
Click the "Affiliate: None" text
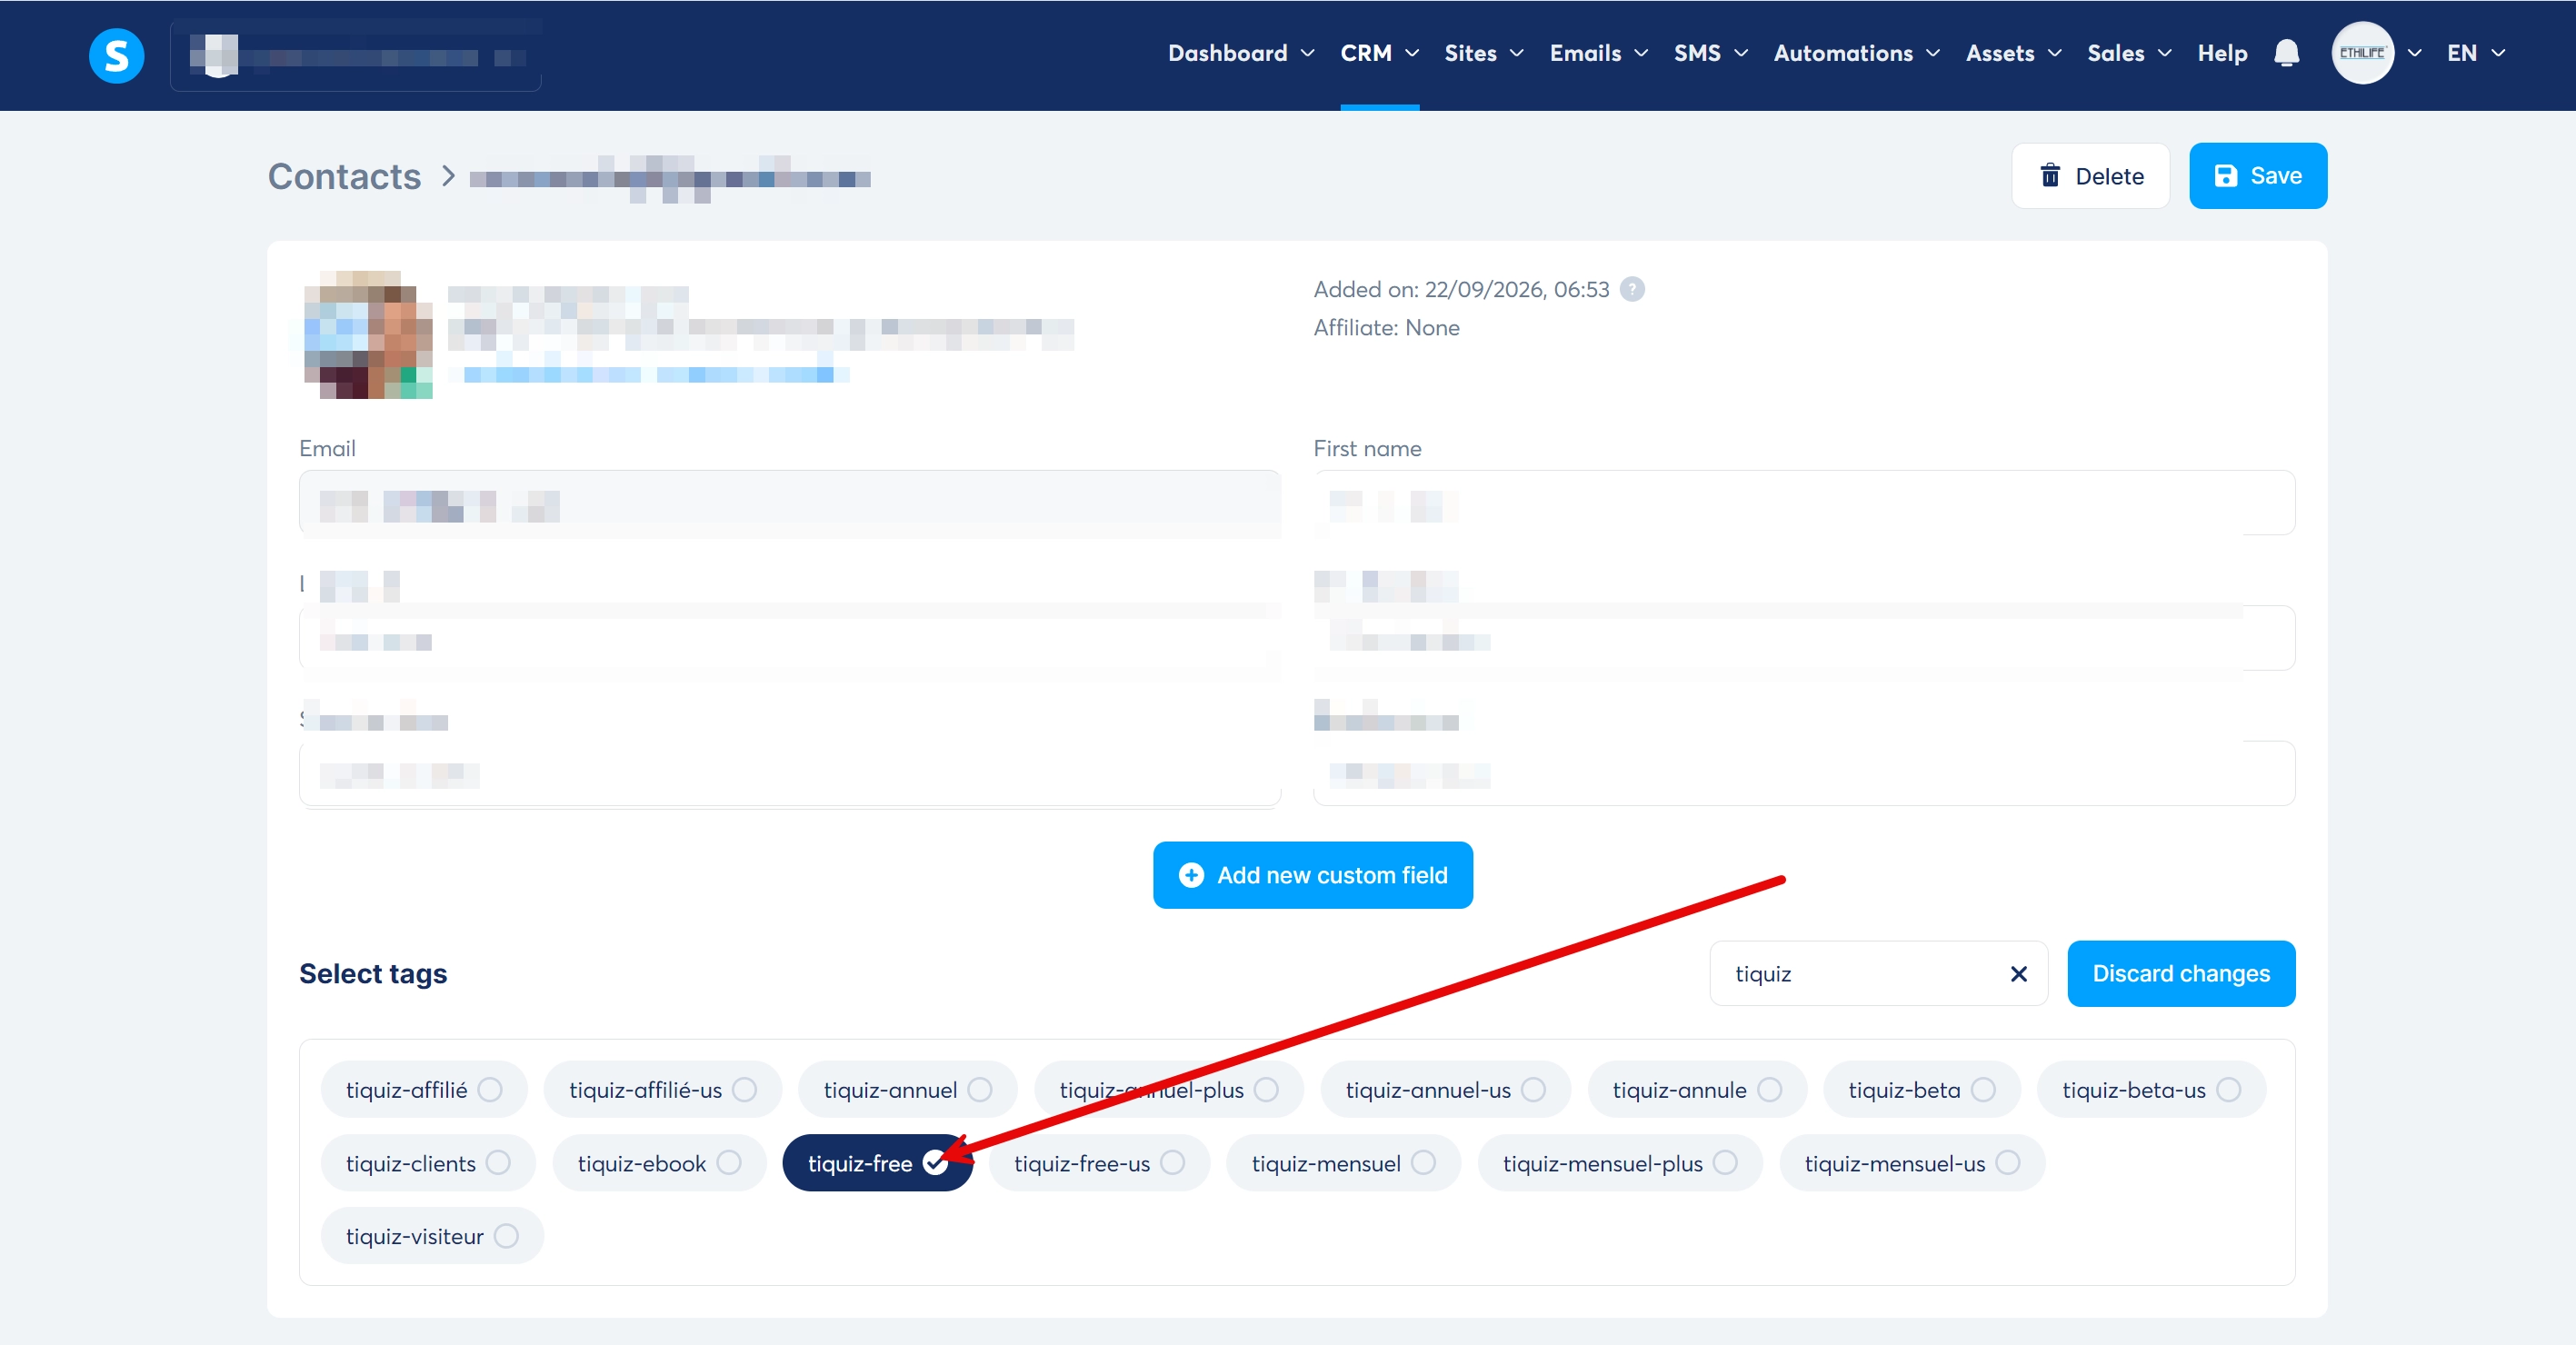tap(1386, 327)
